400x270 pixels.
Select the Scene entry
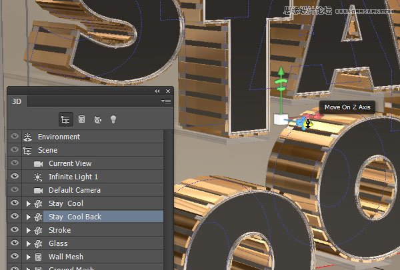(x=93, y=150)
